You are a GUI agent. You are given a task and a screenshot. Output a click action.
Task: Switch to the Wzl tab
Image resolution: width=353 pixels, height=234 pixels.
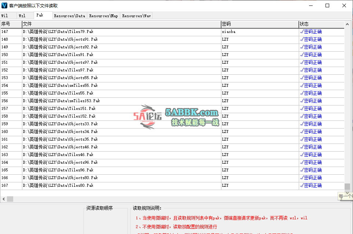(x=25, y=16)
